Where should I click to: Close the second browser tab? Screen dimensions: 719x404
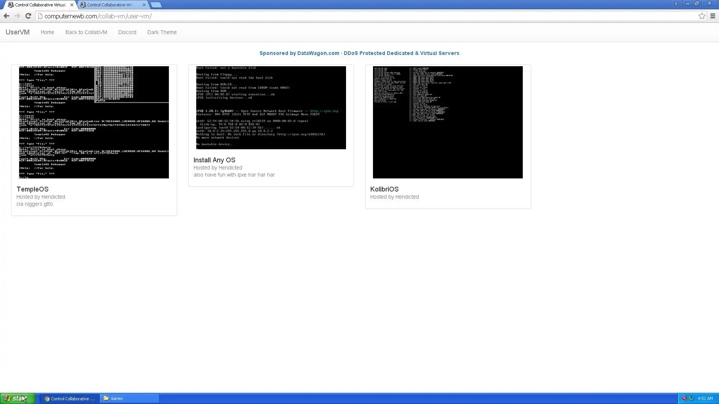pyautogui.click(x=144, y=5)
